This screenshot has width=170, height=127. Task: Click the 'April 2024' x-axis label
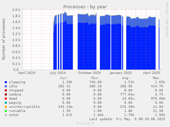[x=27, y=73]
